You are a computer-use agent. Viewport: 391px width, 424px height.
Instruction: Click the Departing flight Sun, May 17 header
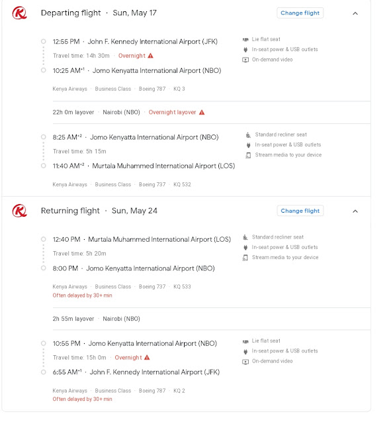99,13
